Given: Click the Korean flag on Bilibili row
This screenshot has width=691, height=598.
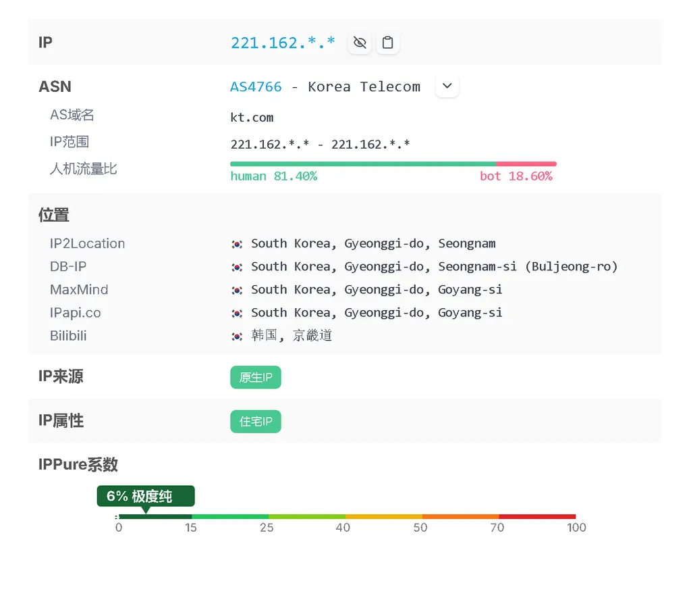Looking at the screenshot, I should click(237, 335).
